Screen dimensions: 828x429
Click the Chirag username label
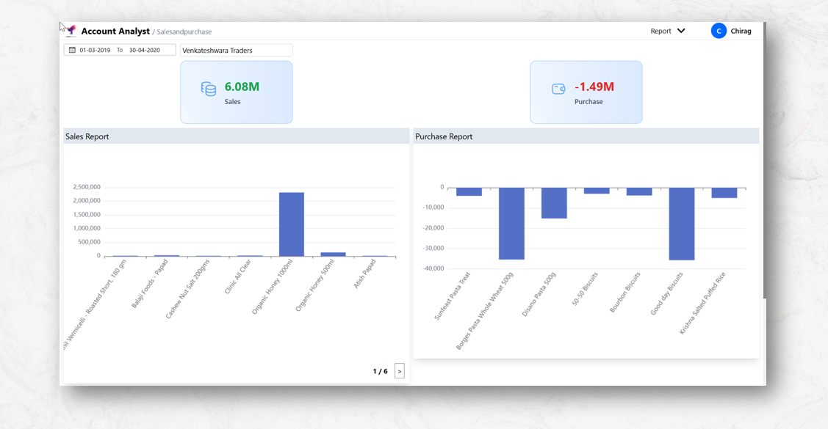pyautogui.click(x=741, y=31)
